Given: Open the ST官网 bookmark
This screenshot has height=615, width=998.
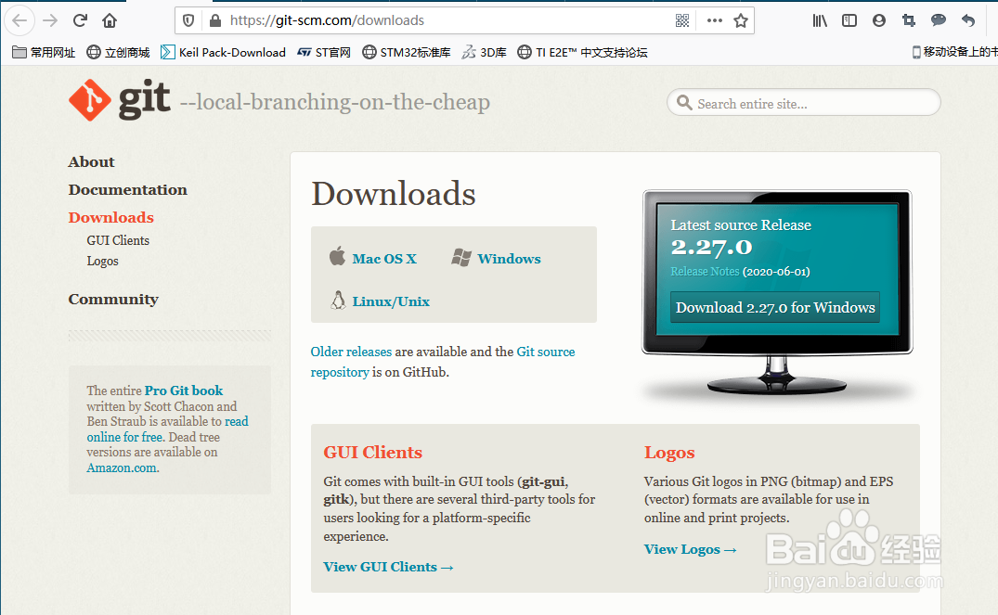Looking at the screenshot, I should coord(324,52).
